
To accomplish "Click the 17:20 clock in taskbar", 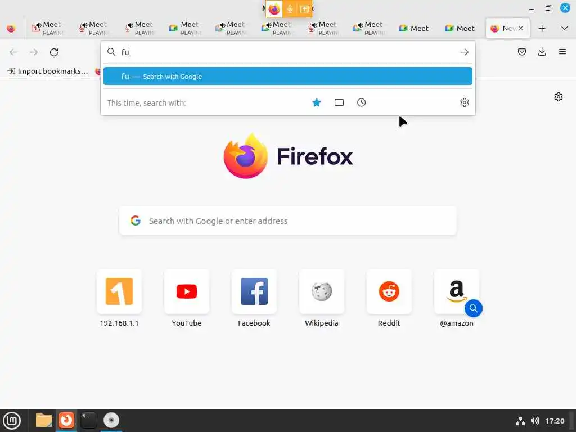I will pyautogui.click(x=555, y=421).
